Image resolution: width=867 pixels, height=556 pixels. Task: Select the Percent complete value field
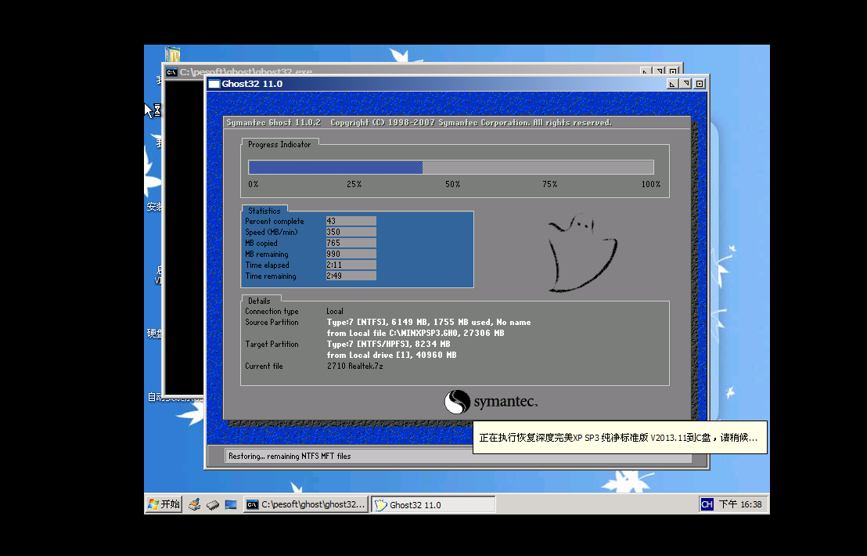click(x=350, y=221)
